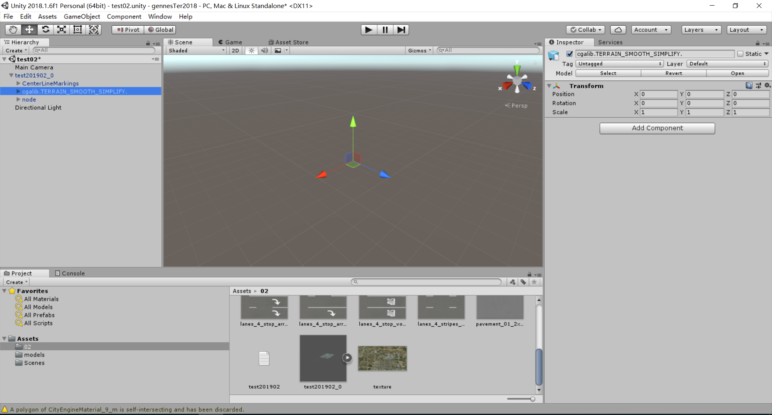Image resolution: width=772 pixels, height=415 pixels.
Task: Collapse the Transform component
Action: 549,86
